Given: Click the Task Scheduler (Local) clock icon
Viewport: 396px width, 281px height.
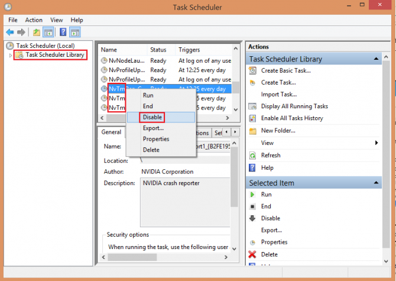Looking at the screenshot, I should coord(10,46).
